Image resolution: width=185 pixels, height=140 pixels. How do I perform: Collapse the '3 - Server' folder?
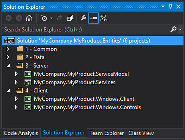[9, 66]
